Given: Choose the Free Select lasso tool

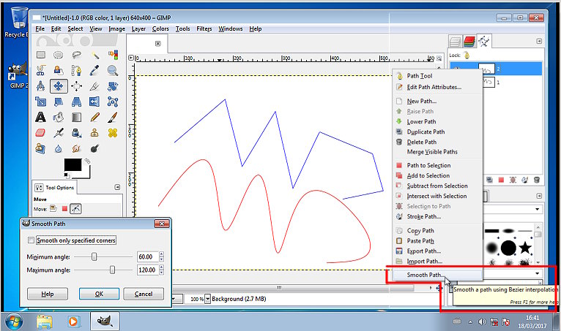Looking at the screenshot, I should coord(76,55).
